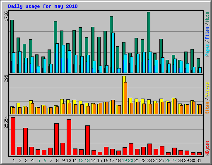The height and width of the screenshot is (165, 212).
Task: Click day label 23 on x-axis
Action: (149, 160)
